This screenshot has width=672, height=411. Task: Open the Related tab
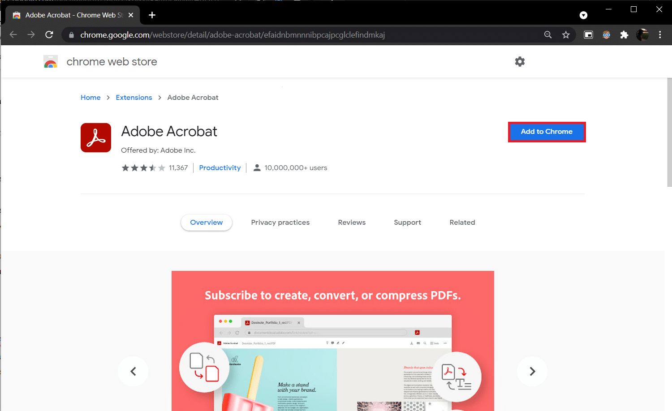[x=462, y=223]
